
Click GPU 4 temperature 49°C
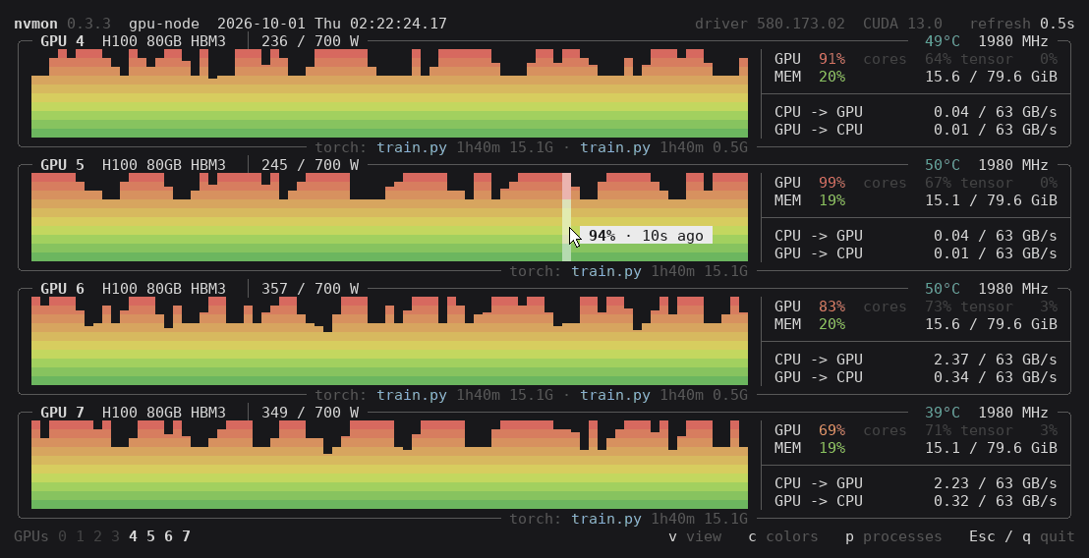943,41
